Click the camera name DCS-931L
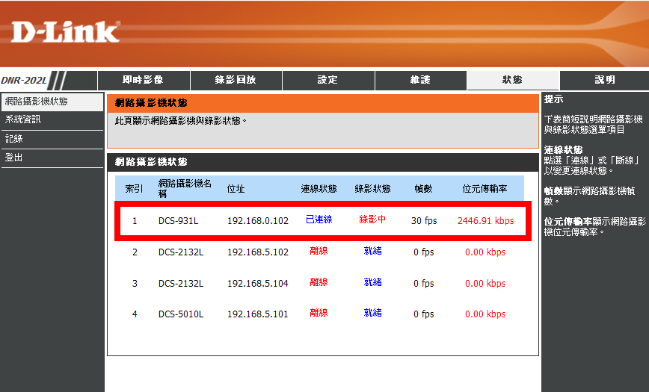Image resolution: width=649 pixels, height=392 pixels. tap(179, 221)
